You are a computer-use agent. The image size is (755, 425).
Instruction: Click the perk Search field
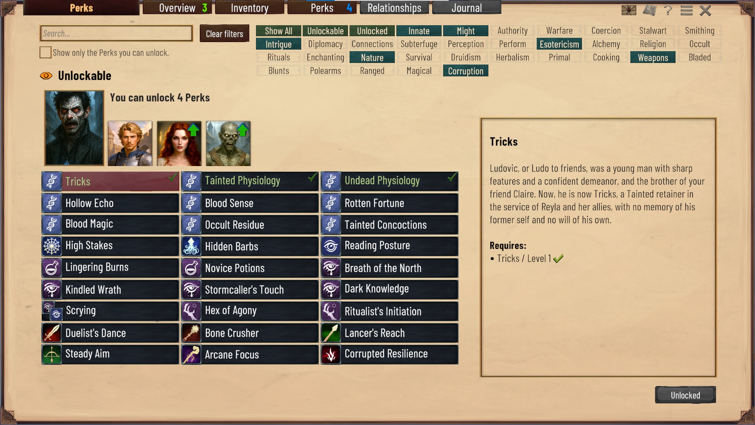pos(116,33)
